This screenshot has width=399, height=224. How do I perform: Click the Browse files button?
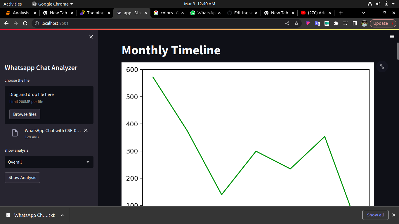pyautogui.click(x=25, y=114)
